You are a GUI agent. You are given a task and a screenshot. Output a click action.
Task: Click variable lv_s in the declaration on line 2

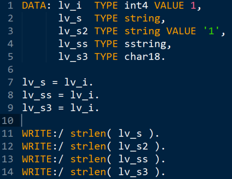coord(70,18)
